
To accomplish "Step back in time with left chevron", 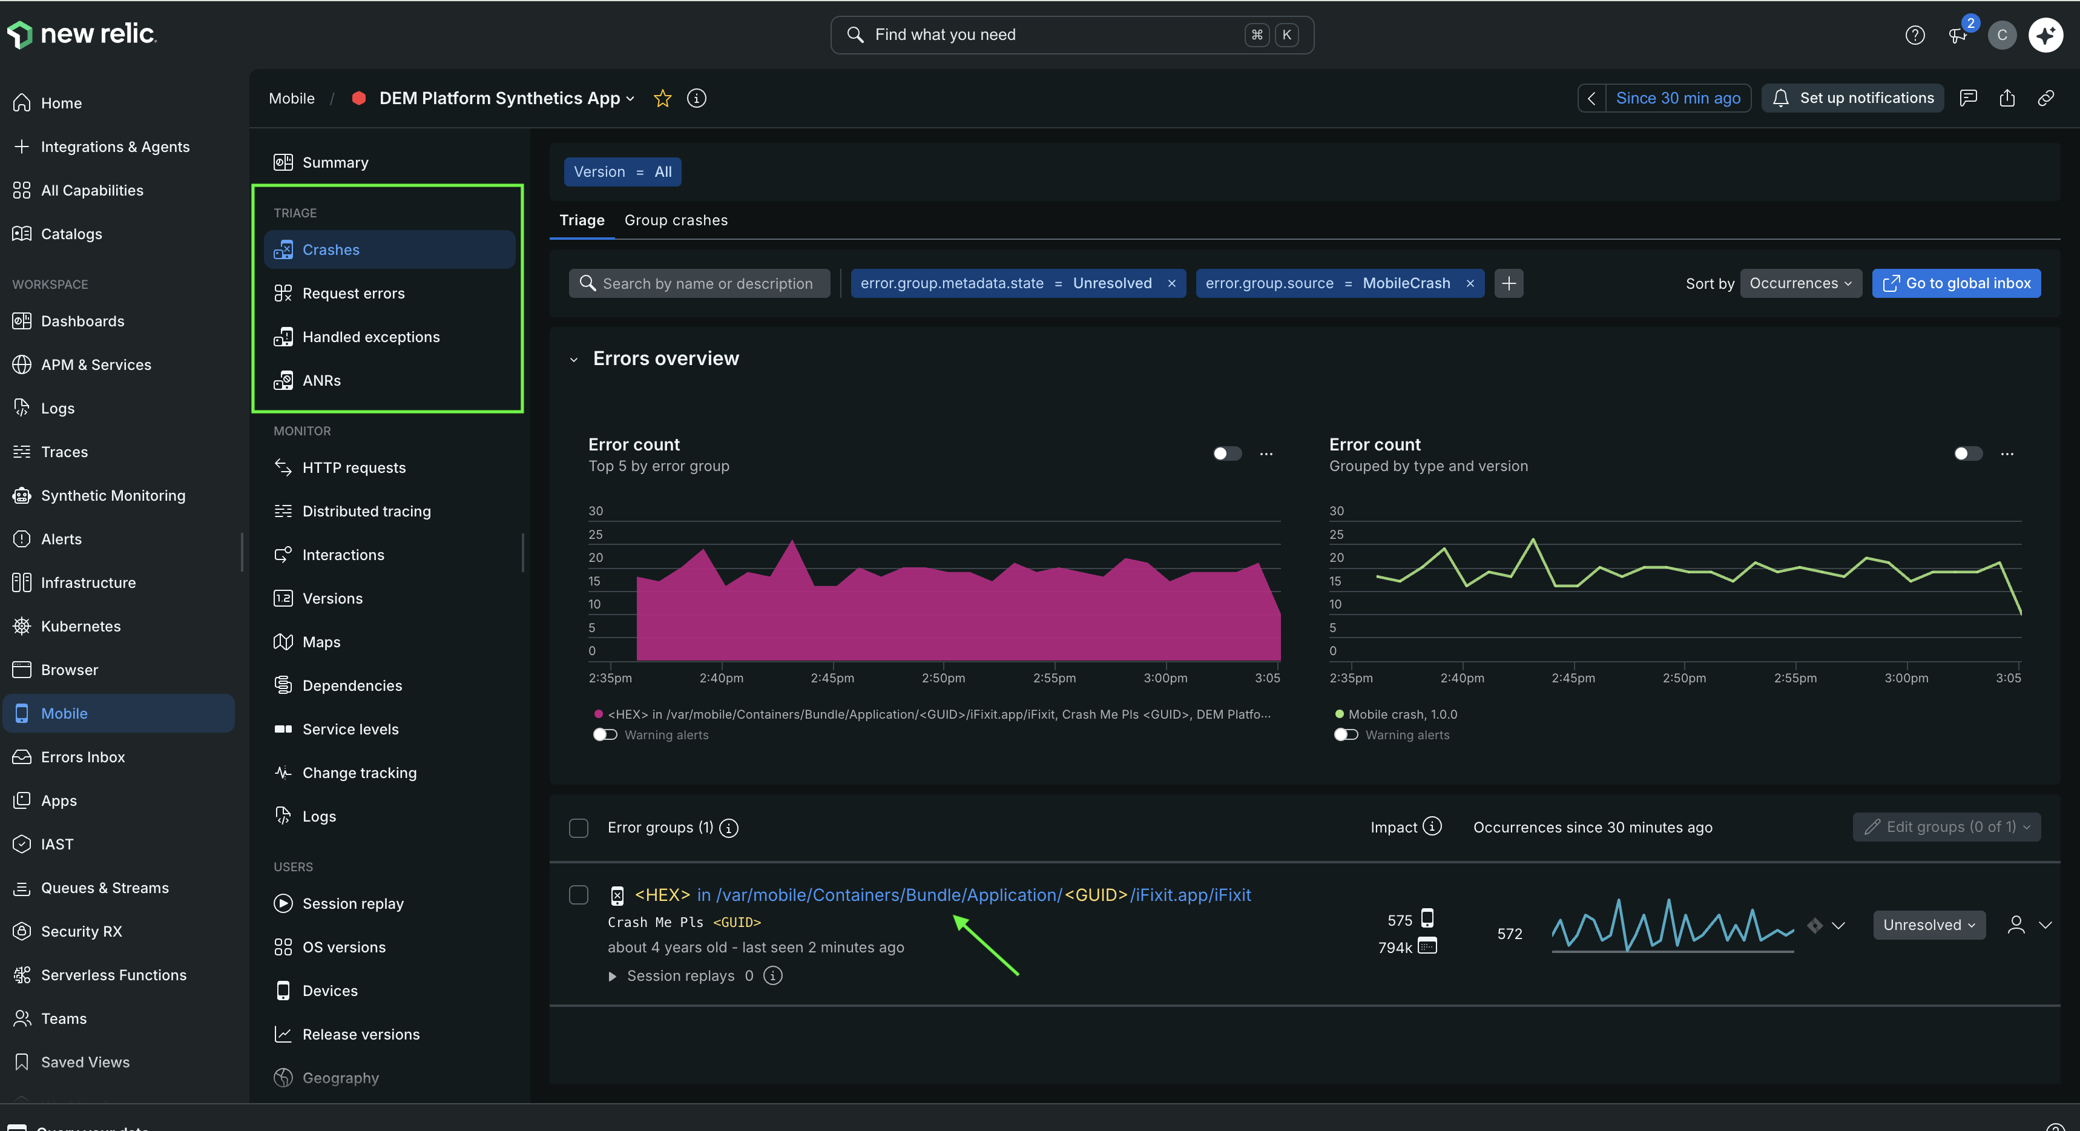I will [x=1591, y=97].
